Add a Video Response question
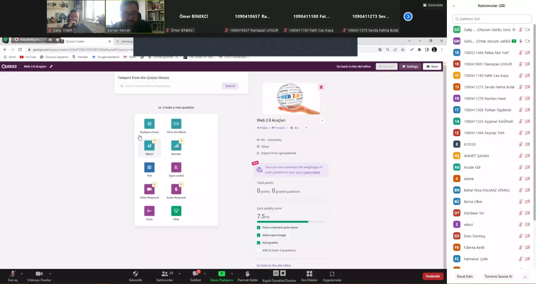The width and height of the screenshot is (536, 284). (149, 191)
